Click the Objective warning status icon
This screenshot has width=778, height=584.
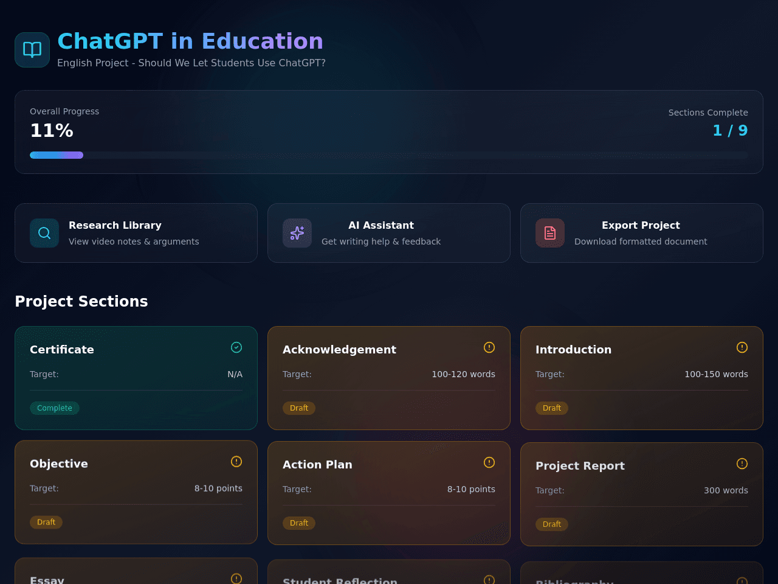[236, 462]
